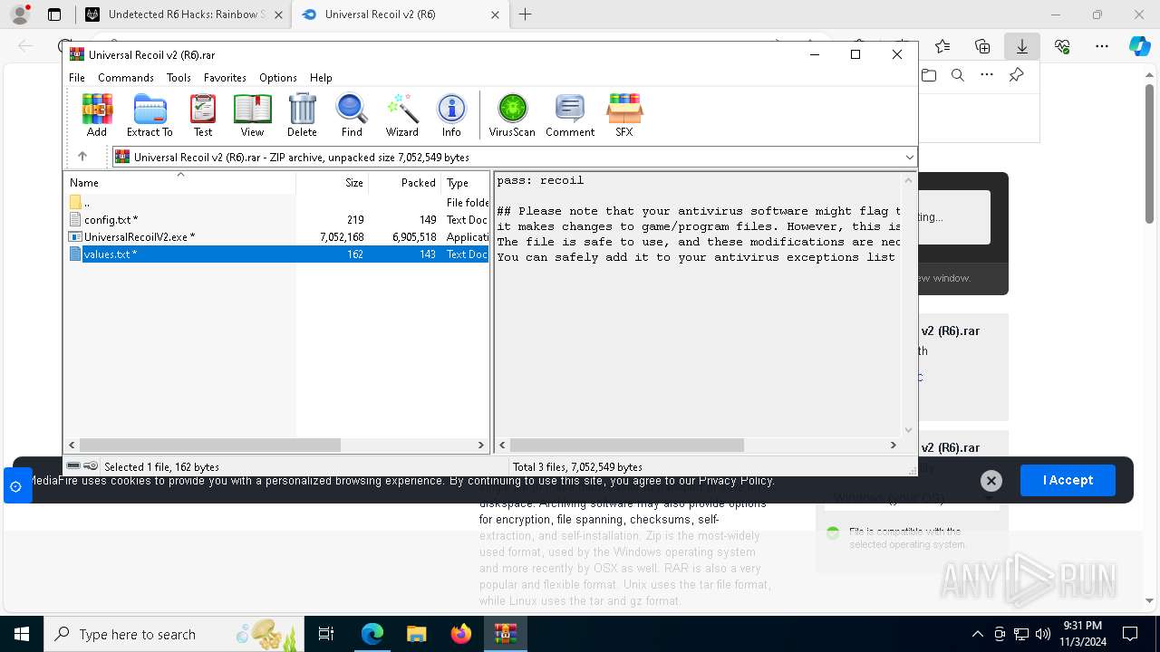Select the values.txt file row
Image resolution: width=1160 pixels, height=652 pixels.
tap(277, 254)
